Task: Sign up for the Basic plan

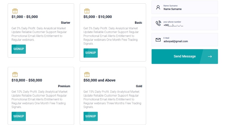Action: tap(91, 53)
